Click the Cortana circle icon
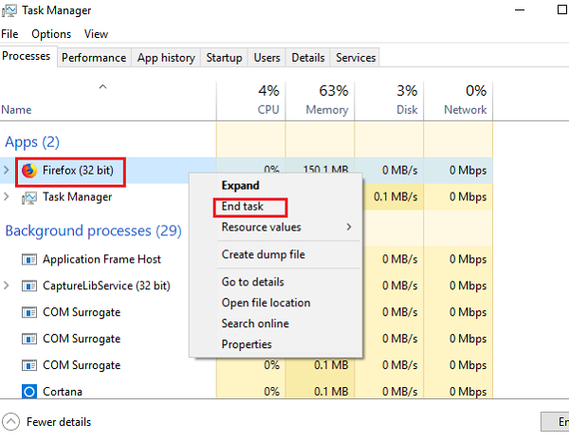This screenshot has width=569, height=442. point(29,392)
